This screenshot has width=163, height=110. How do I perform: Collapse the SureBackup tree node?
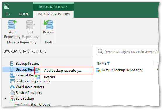tap(5, 99)
